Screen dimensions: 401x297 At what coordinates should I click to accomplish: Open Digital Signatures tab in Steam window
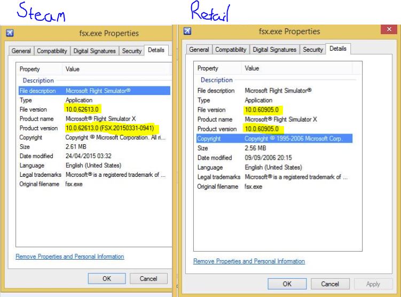click(x=95, y=51)
